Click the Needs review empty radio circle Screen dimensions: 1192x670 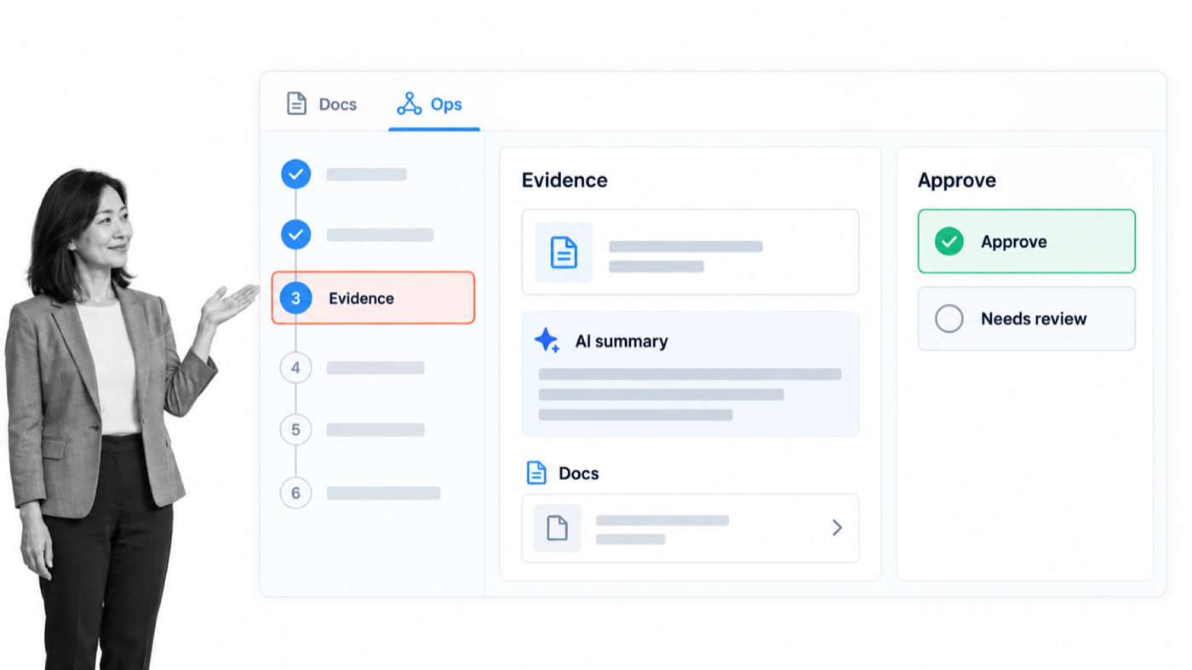coord(949,318)
